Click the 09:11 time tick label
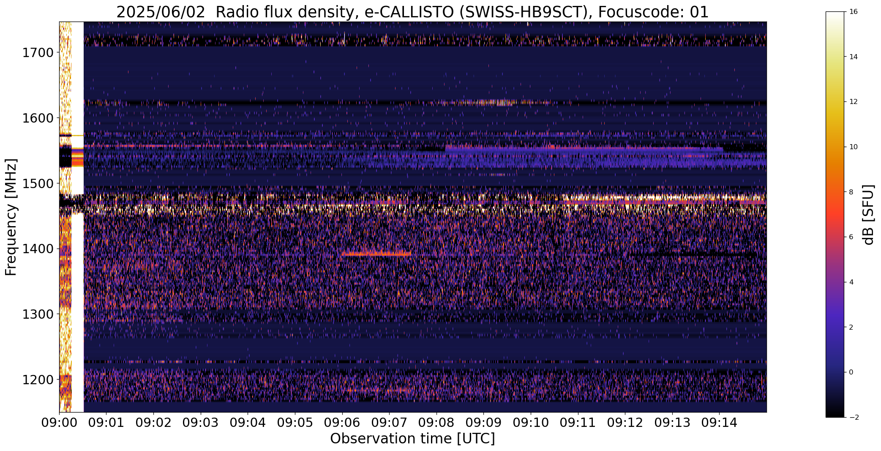881x451 pixels. 578,423
